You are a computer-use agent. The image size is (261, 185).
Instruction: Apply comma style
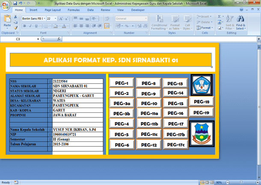133,26
